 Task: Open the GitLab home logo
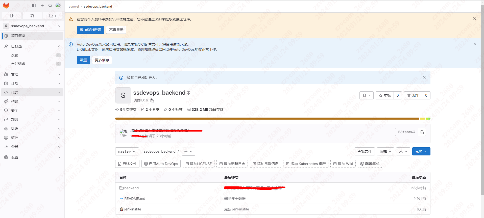pos(6,6)
